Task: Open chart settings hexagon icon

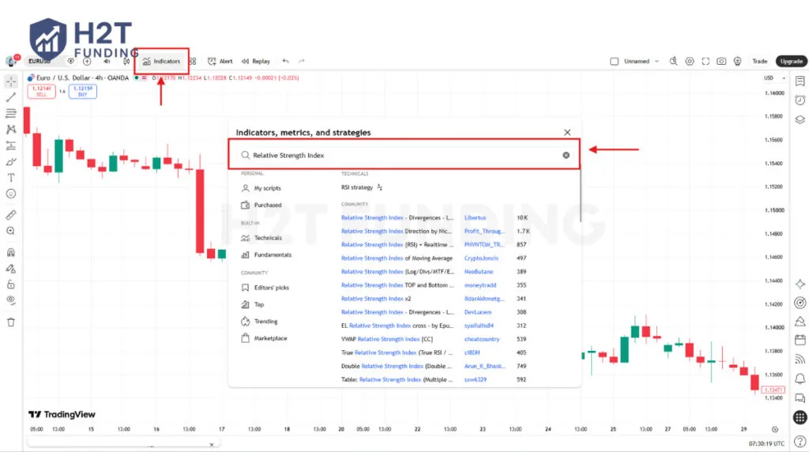Action: pos(689,62)
